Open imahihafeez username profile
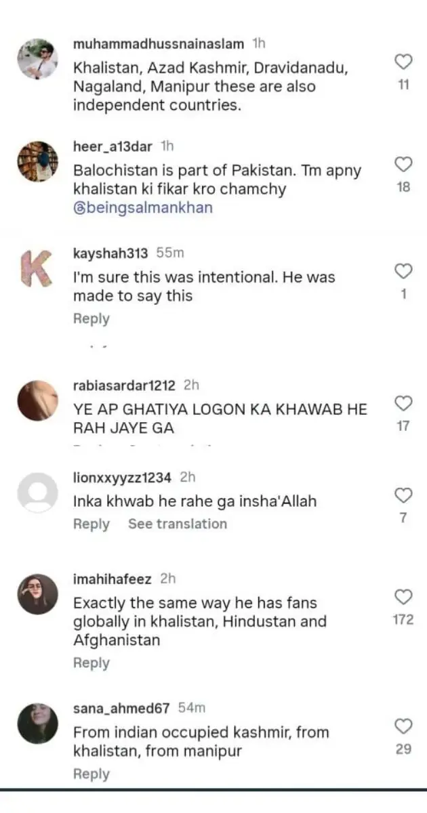The image size is (427, 813). pos(113,579)
